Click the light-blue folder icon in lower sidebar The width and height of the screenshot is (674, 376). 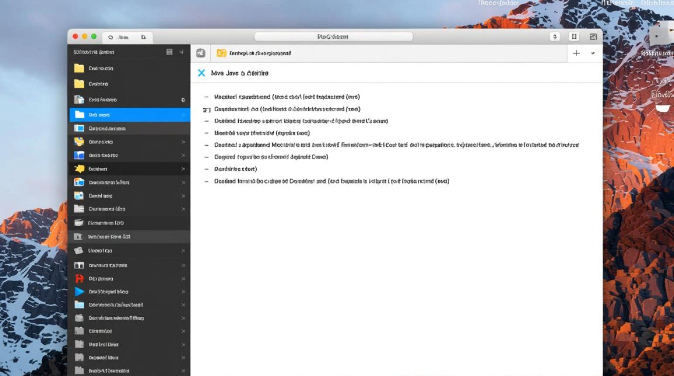[79, 305]
